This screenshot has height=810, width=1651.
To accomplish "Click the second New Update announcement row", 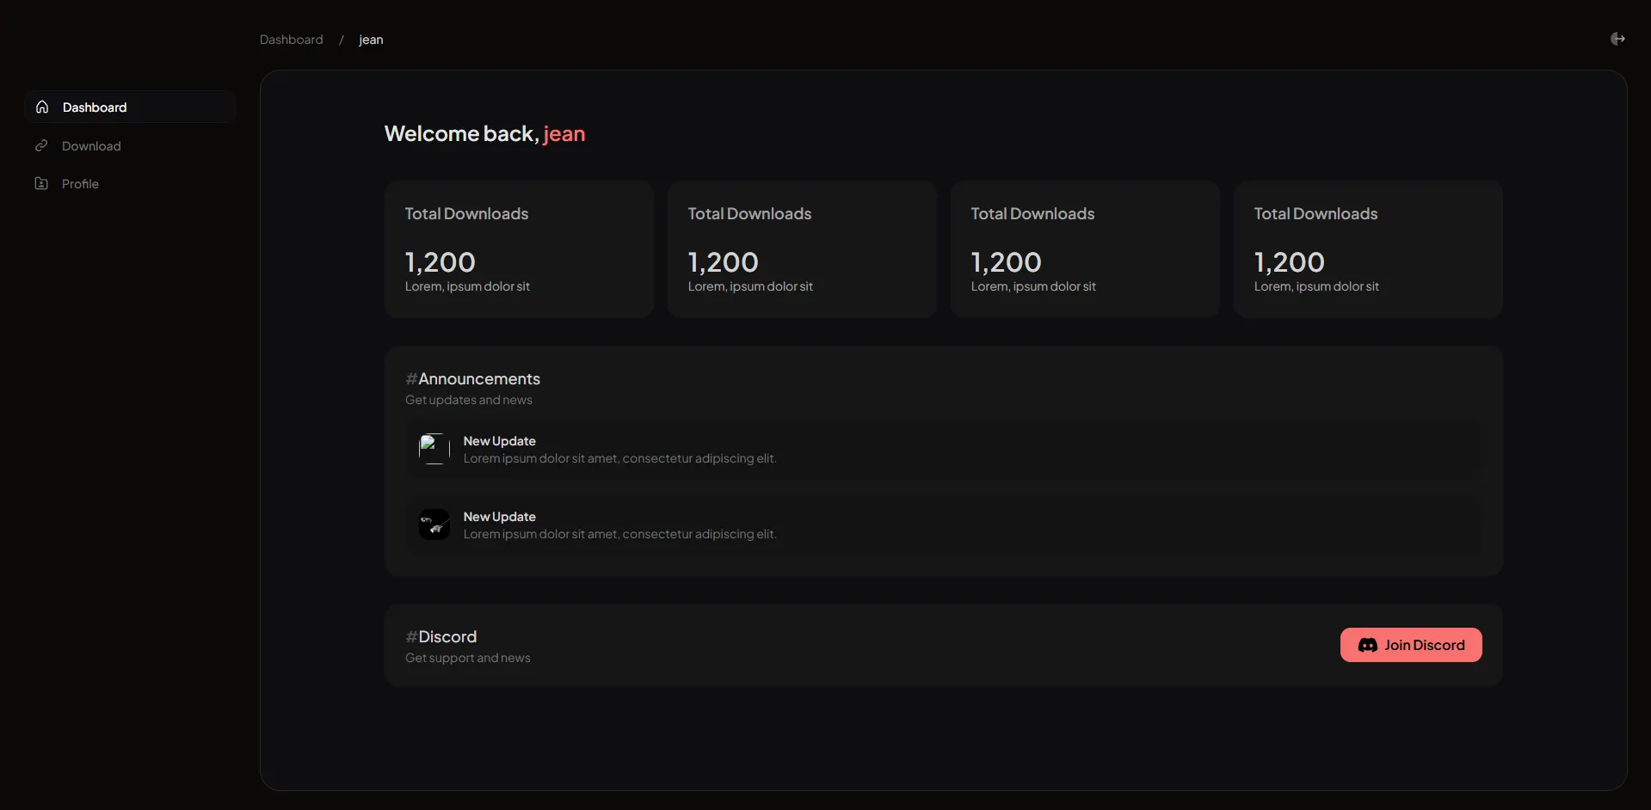I will click(x=944, y=525).
